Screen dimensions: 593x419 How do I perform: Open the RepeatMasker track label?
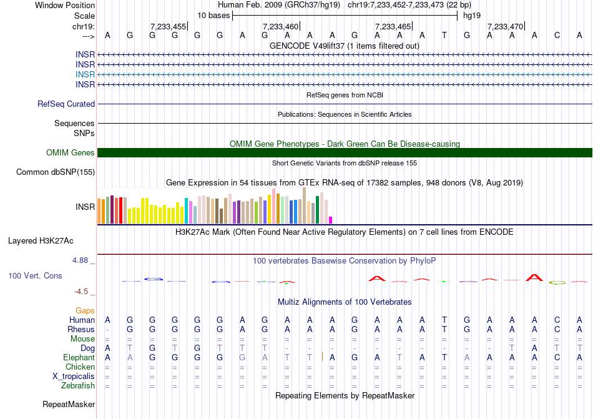pos(69,405)
